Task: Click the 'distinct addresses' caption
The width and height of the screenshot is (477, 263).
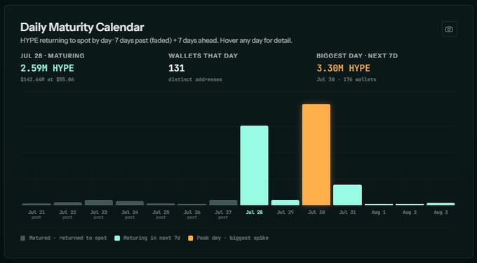Action: 195,80
